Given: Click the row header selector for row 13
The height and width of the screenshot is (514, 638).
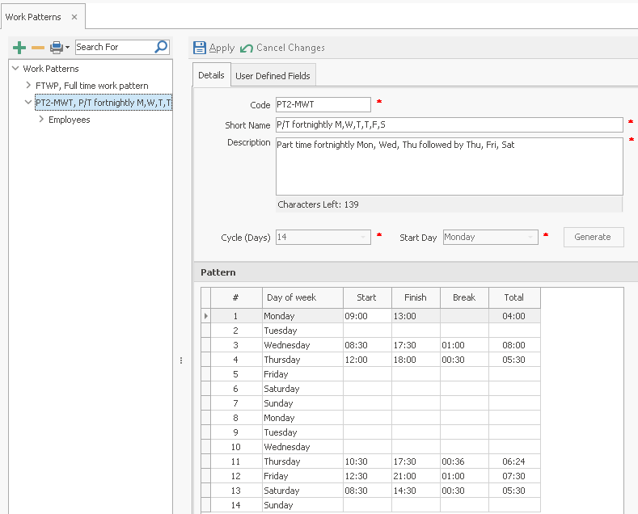Looking at the screenshot, I should pyautogui.click(x=206, y=491).
